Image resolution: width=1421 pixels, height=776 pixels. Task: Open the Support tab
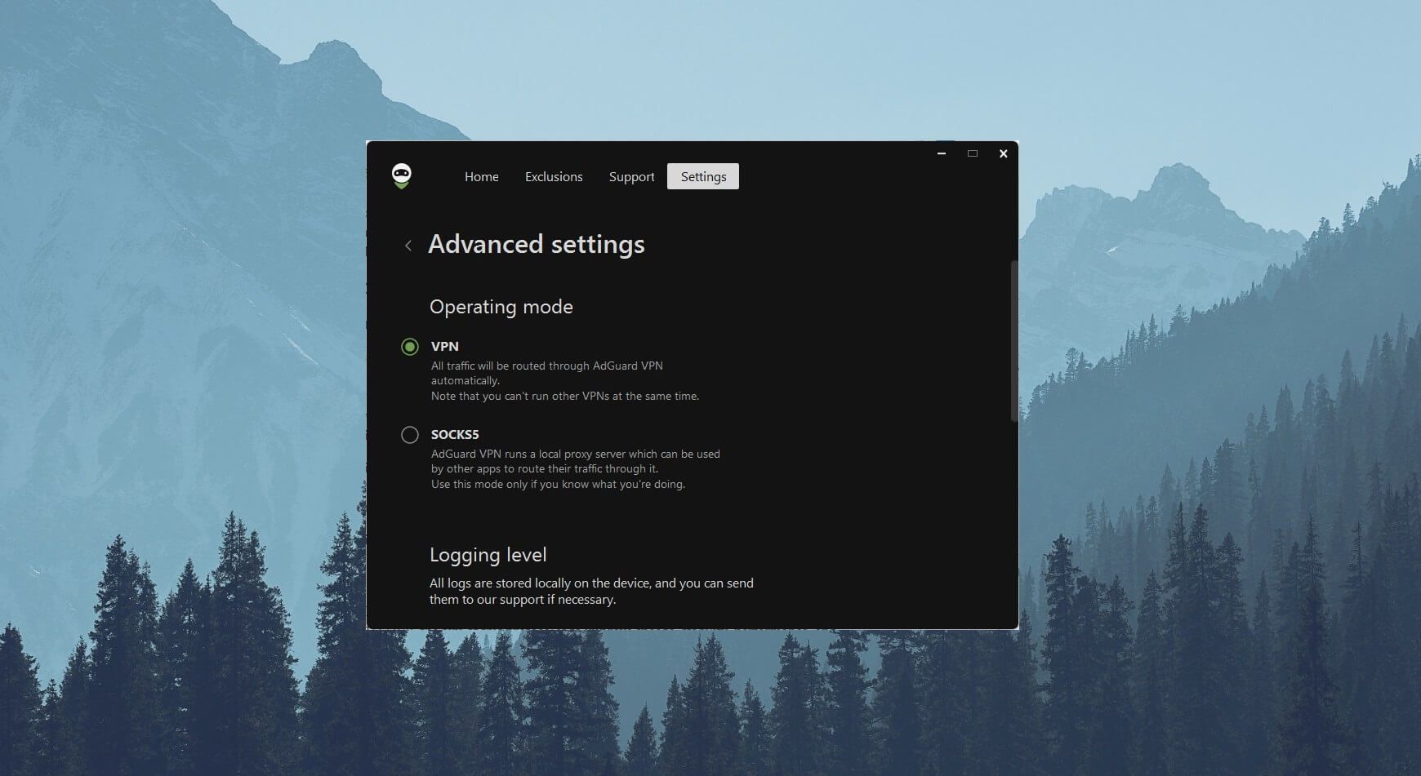coord(631,176)
